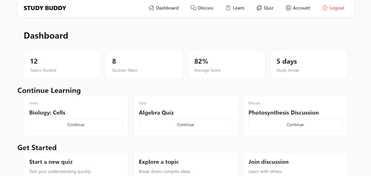371x176 pixels.
Task: Open the Explore a topic card
Action: 185,164
